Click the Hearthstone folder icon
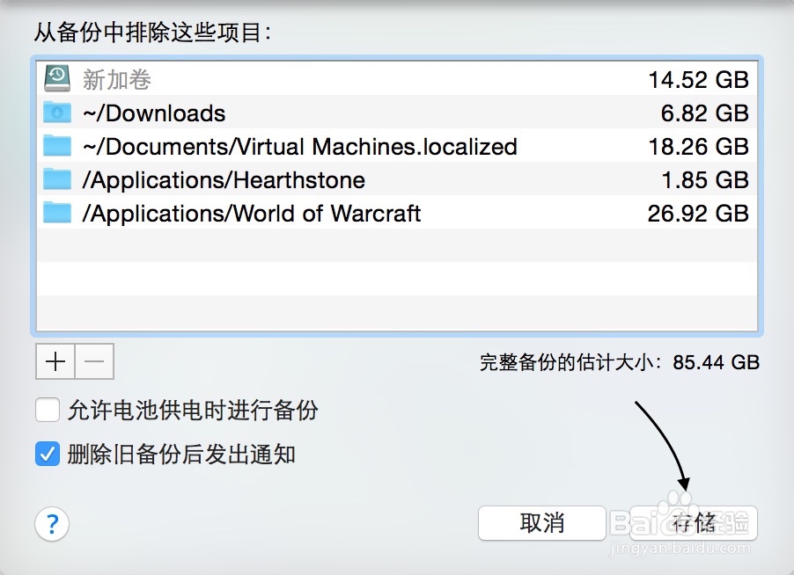 point(55,179)
